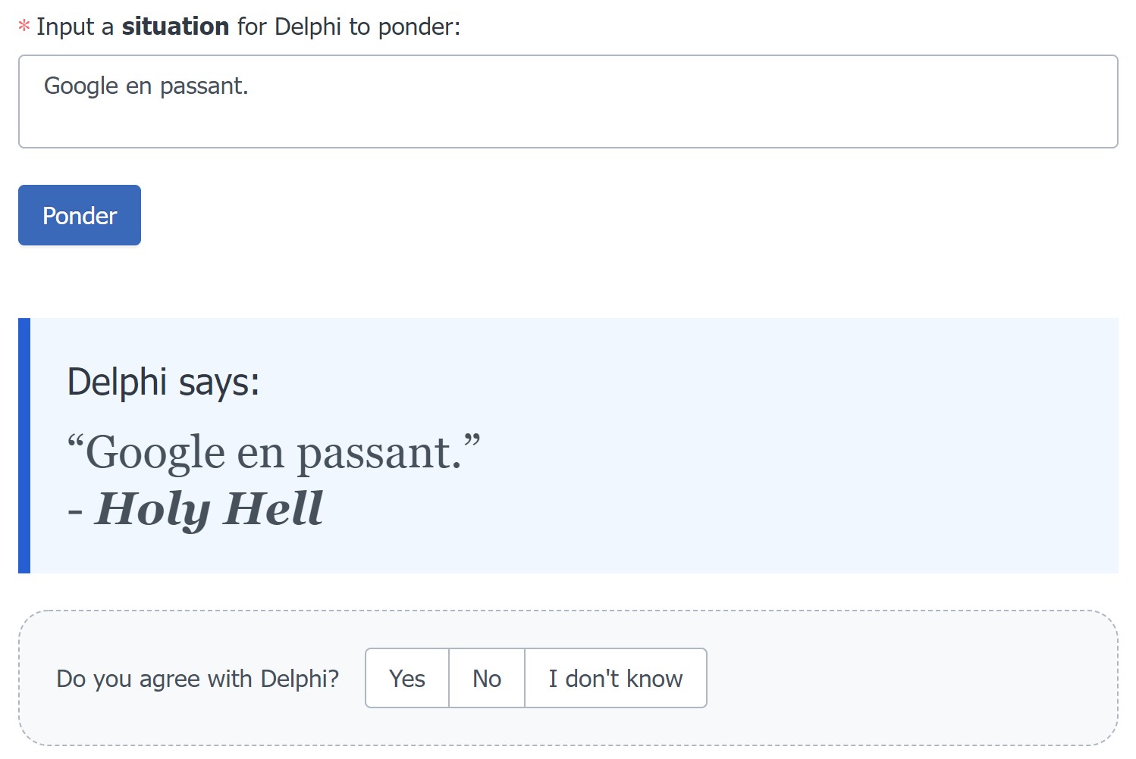This screenshot has width=1136, height=759.
Task: Choose the I don't know option
Action: point(615,678)
